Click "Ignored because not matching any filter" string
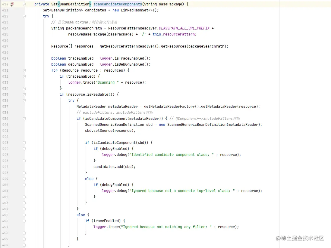Image resolution: width=331 pixels, height=248 pixels. click(166, 227)
